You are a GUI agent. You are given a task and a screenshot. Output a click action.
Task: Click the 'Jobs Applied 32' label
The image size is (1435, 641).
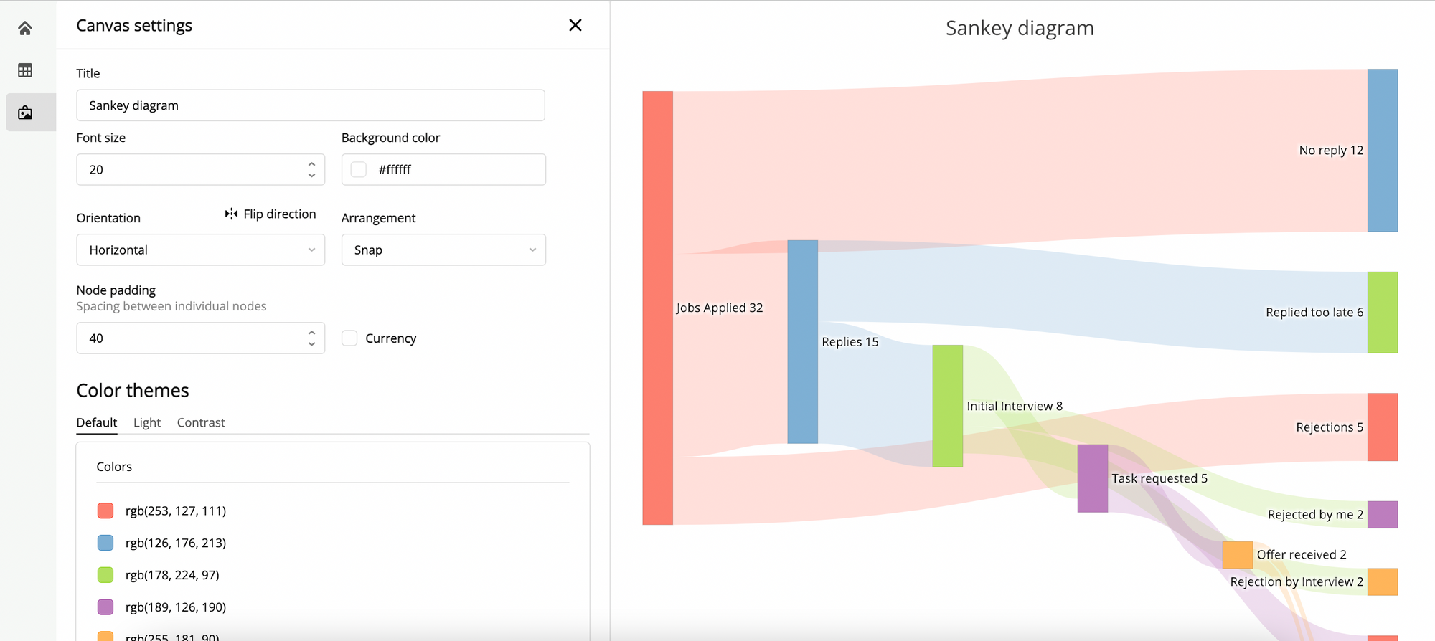point(720,308)
